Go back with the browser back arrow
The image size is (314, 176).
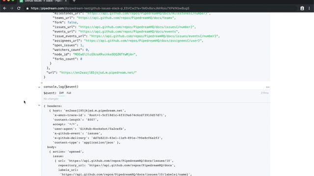coord(5,8)
